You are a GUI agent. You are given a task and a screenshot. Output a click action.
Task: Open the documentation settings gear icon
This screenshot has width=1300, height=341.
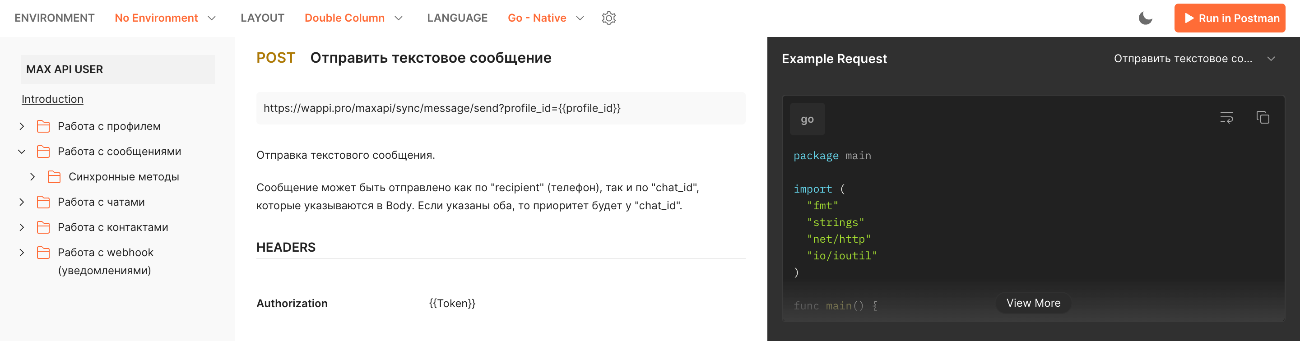point(608,18)
